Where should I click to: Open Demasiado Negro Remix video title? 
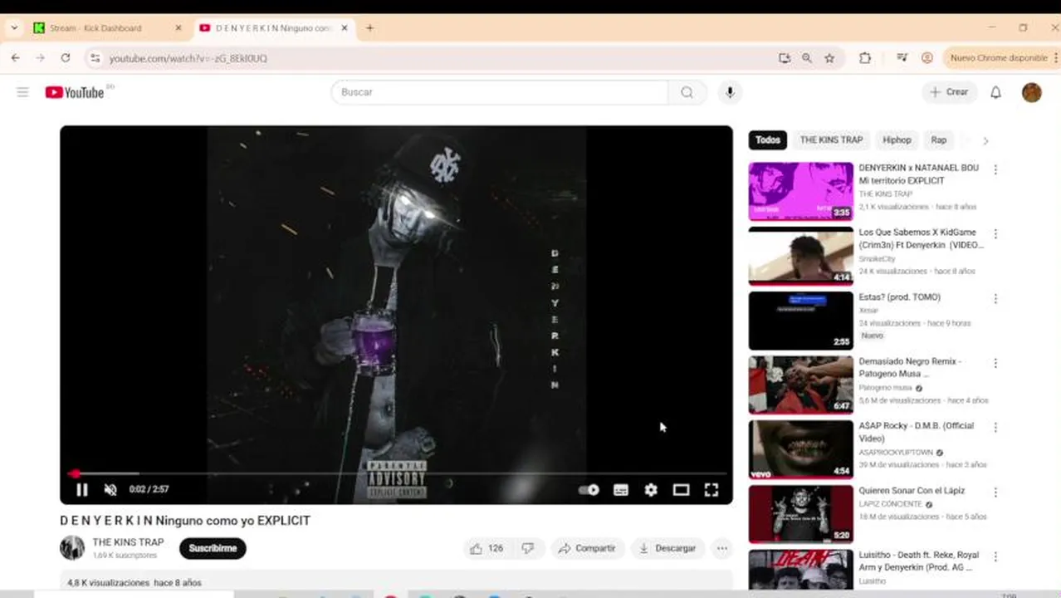(910, 368)
